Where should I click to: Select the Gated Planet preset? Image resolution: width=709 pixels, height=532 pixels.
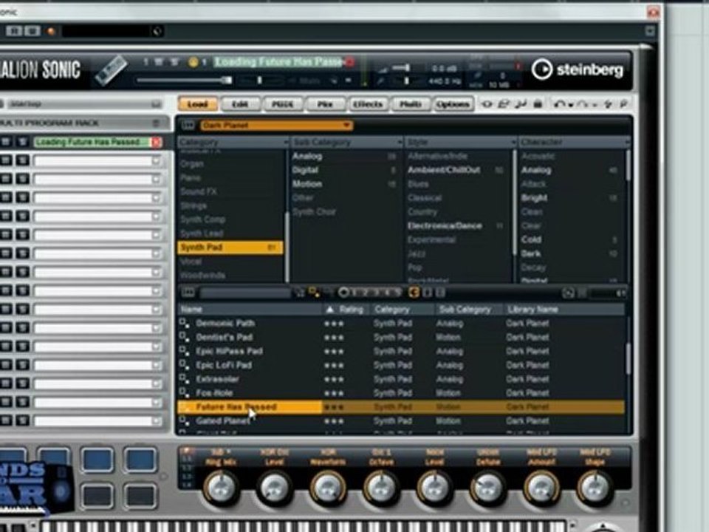coord(222,421)
